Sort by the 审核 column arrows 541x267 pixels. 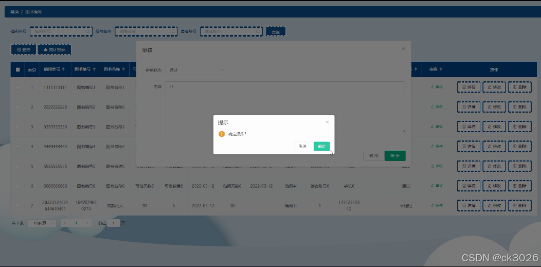(x=441, y=69)
